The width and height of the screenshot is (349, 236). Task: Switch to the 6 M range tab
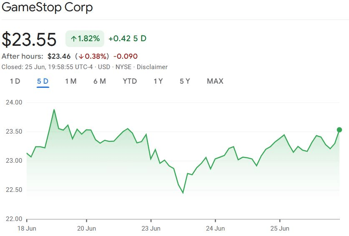[100, 81]
